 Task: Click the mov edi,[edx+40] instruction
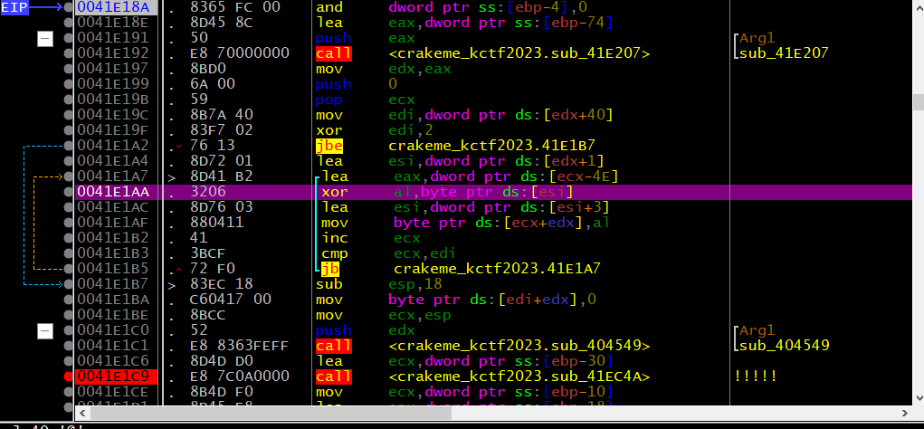464,115
